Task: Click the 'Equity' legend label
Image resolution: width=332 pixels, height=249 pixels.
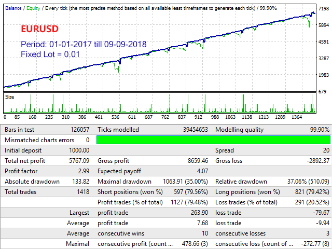Action: coord(33,8)
